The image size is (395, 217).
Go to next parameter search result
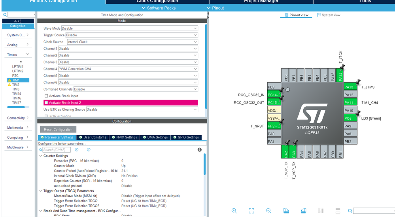tap(89, 150)
